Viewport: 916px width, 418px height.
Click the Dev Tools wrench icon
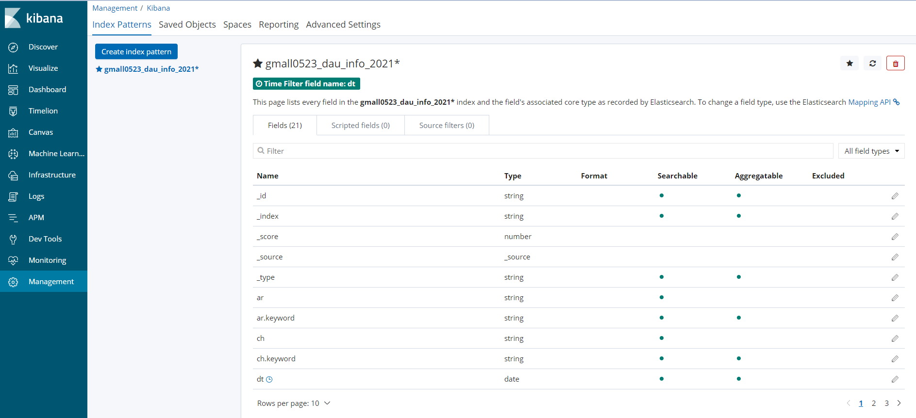pos(13,239)
